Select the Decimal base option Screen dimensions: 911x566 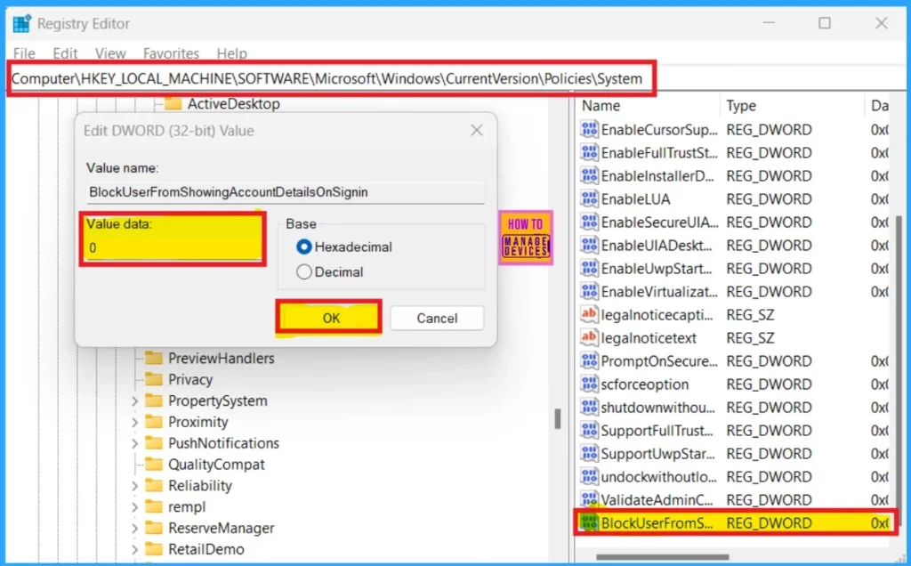(304, 271)
